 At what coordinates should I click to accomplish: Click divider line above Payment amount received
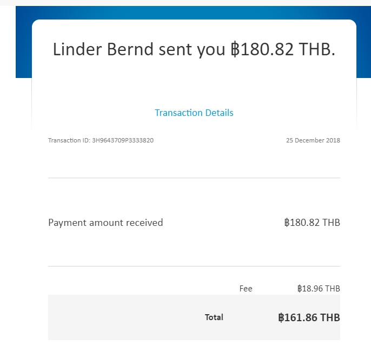click(x=194, y=178)
